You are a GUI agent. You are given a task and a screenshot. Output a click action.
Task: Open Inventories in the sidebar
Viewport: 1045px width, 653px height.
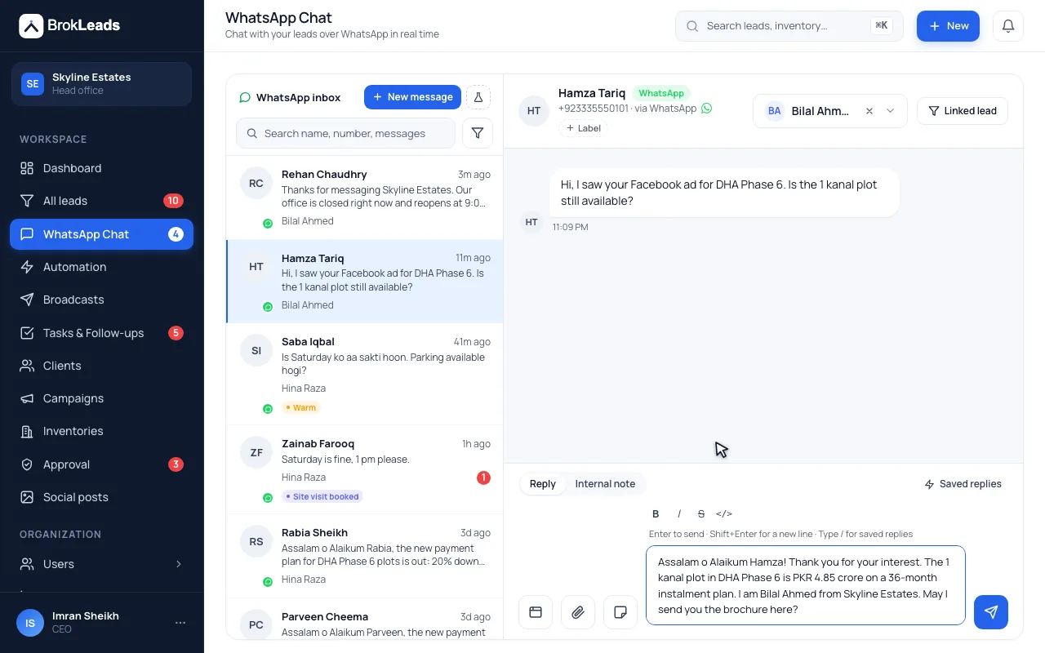tap(102, 431)
